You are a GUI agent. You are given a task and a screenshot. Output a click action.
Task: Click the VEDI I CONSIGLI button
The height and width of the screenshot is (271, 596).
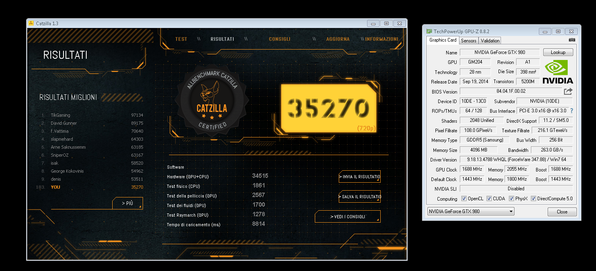[x=348, y=217]
